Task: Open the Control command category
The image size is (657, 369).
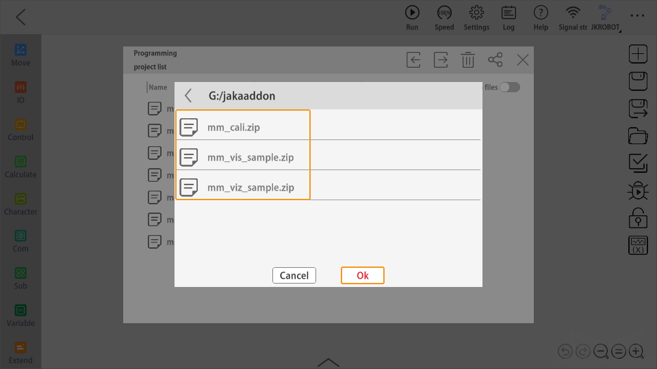Action: point(21,130)
